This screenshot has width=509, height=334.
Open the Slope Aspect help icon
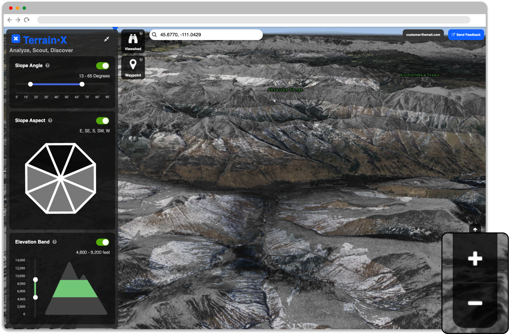50,120
